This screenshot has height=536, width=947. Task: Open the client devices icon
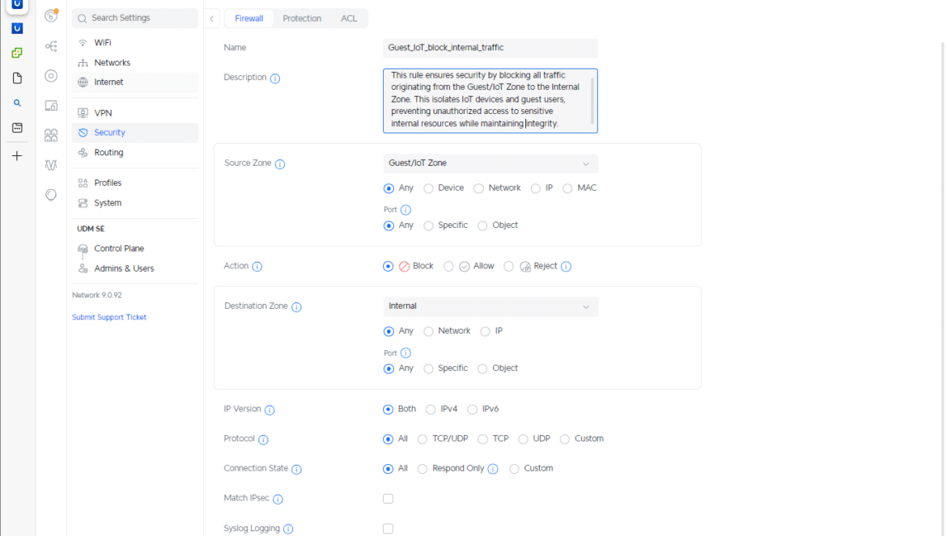pyautogui.click(x=51, y=106)
